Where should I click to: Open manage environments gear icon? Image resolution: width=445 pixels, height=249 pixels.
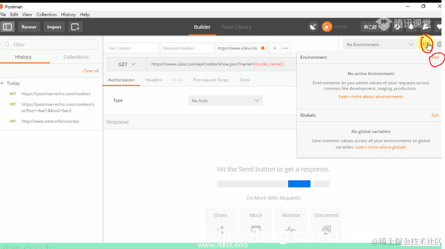439,45
